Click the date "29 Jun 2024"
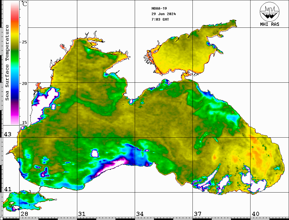289x220 pixels. pyautogui.click(x=164, y=14)
